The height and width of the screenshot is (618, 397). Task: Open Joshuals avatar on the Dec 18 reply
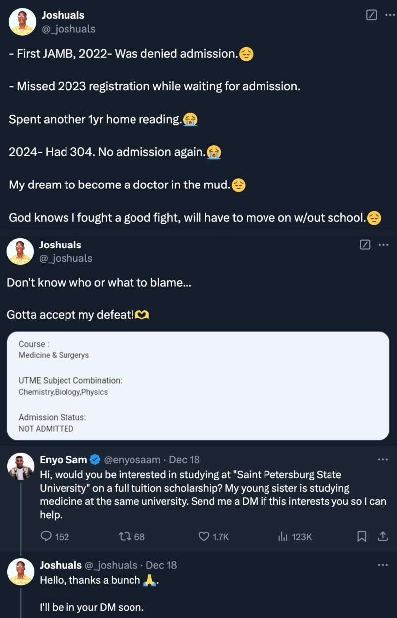point(21,572)
